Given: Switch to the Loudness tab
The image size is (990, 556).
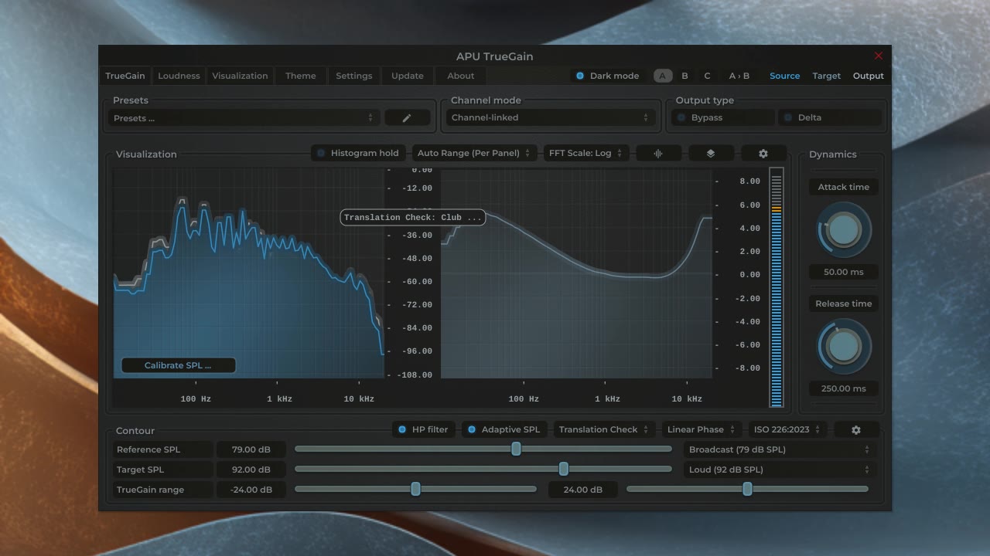Looking at the screenshot, I should coord(179,76).
